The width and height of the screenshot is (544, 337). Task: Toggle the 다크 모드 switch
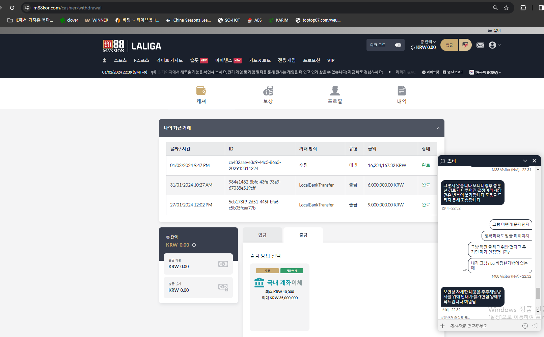pos(398,45)
